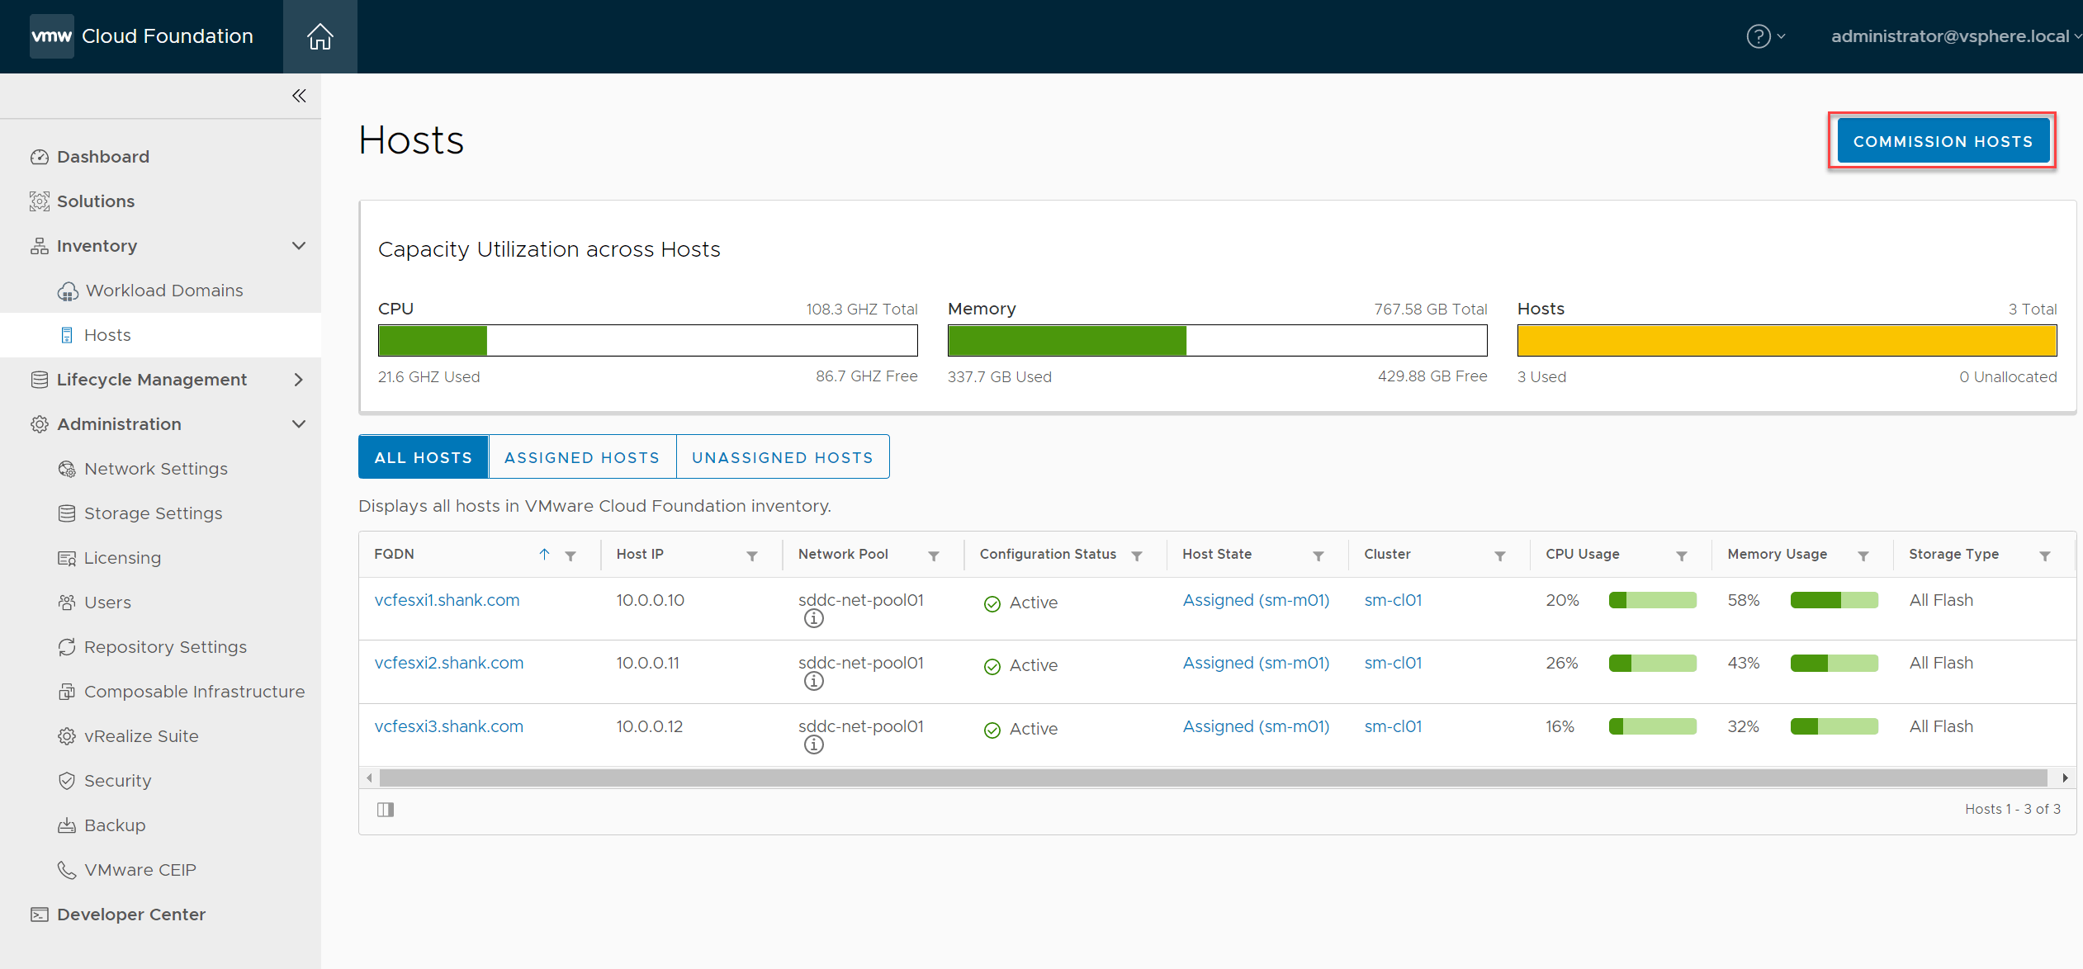
Task: Filter the Host State column
Action: [1318, 555]
